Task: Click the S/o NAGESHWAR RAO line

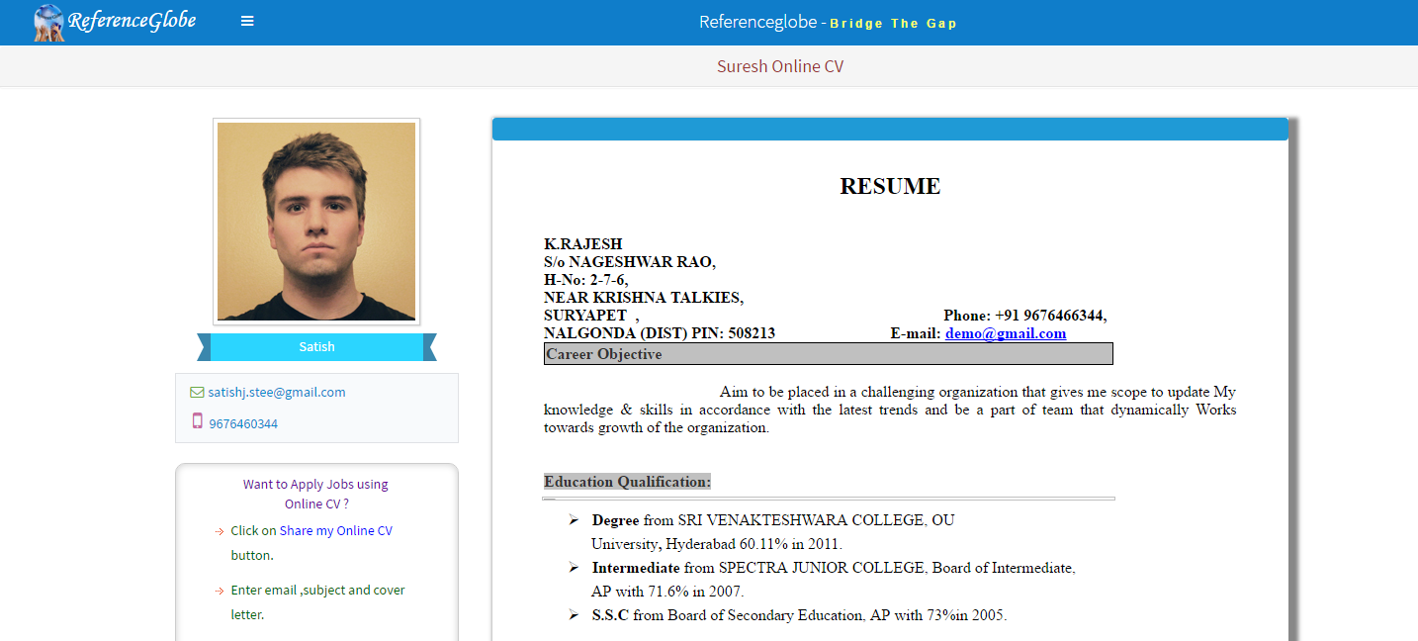Action: click(630, 262)
